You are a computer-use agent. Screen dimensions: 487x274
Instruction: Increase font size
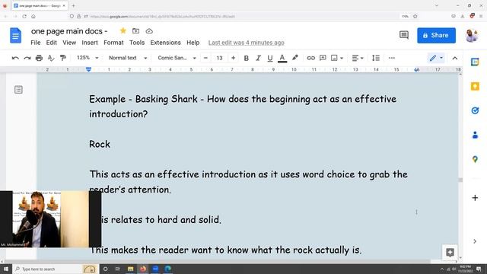point(233,58)
